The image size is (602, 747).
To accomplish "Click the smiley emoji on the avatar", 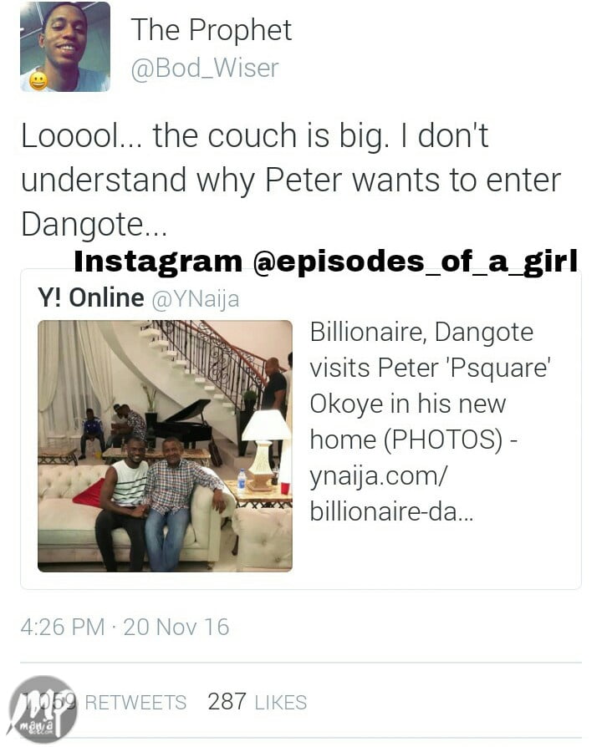I will click(38, 80).
